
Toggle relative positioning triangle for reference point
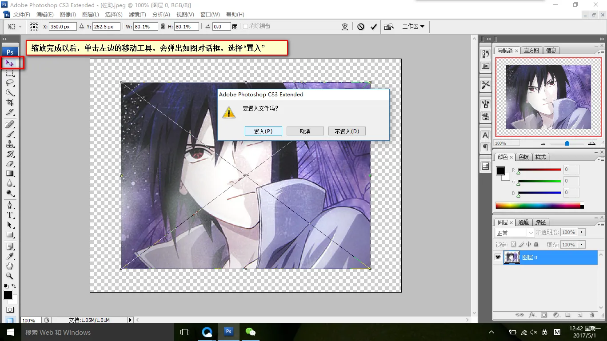point(81,27)
